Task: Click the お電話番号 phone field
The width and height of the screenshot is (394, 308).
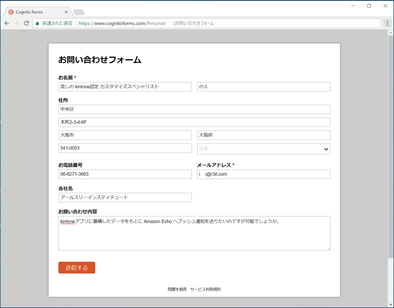Action: coord(125,174)
